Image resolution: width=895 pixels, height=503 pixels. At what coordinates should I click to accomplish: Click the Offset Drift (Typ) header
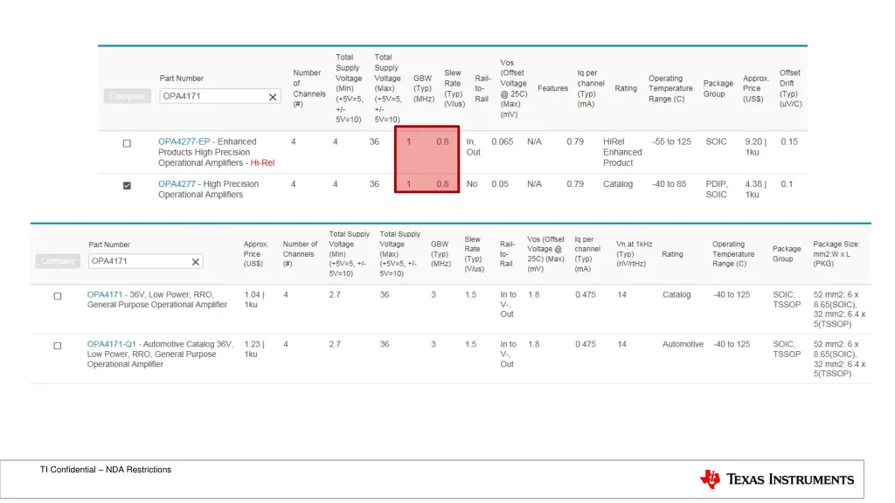(x=790, y=88)
